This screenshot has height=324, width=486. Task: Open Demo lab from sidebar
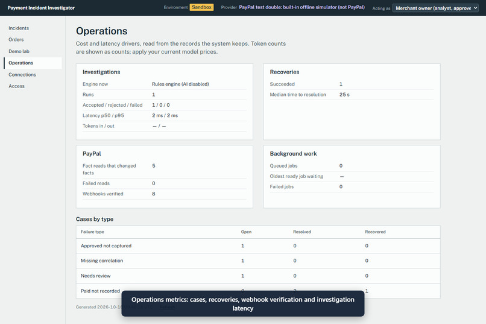coord(19,51)
